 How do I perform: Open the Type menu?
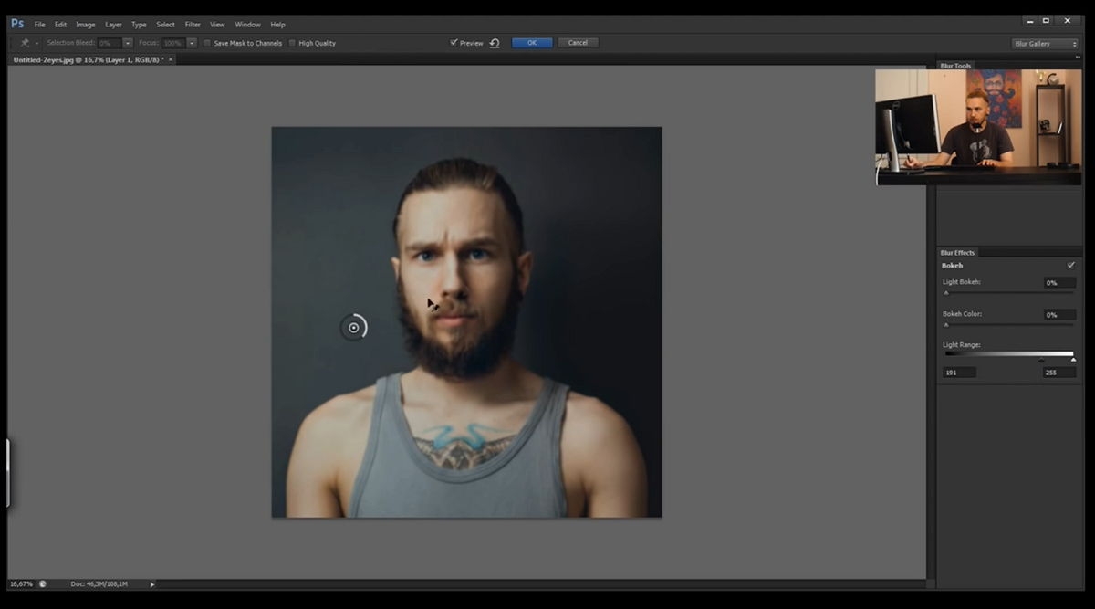point(139,25)
